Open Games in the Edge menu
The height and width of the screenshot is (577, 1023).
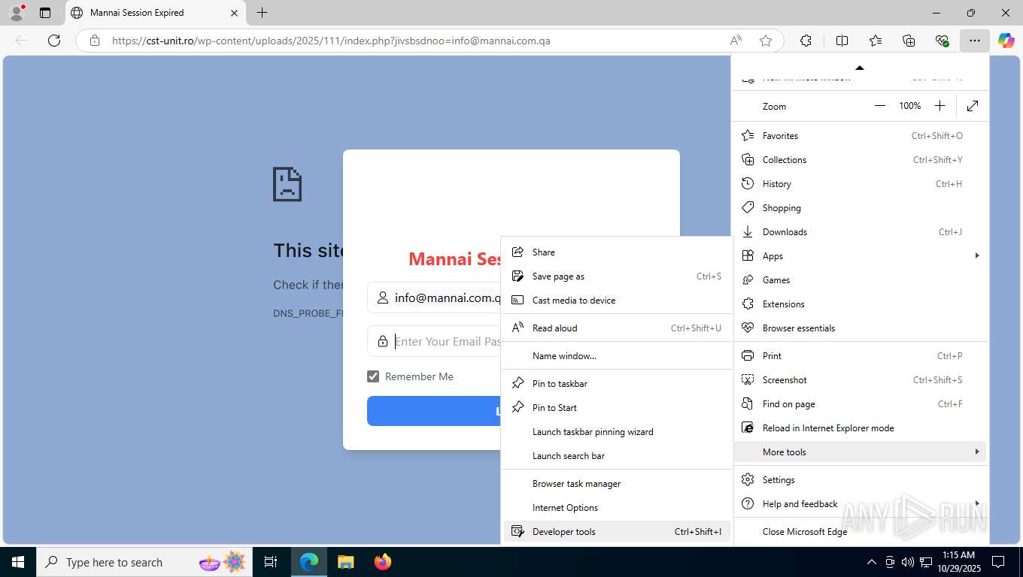pyautogui.click(x=860, y=280)
